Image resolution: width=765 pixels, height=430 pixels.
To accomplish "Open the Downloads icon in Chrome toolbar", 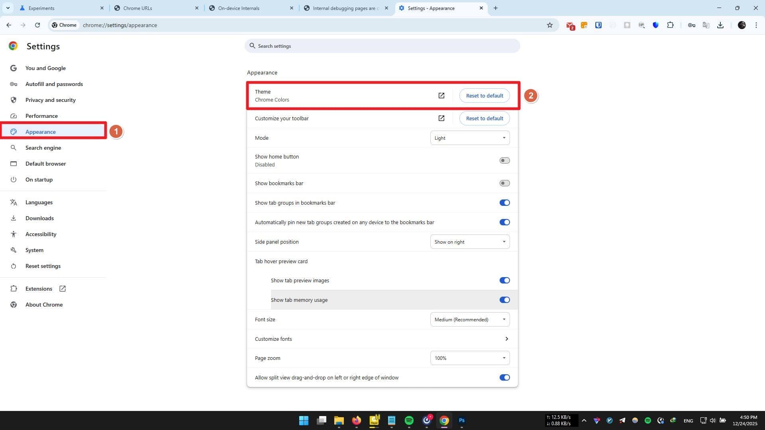I will click(720, 25).
